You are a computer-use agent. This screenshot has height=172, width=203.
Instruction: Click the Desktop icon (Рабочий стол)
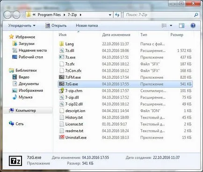[x=14, y=57]
